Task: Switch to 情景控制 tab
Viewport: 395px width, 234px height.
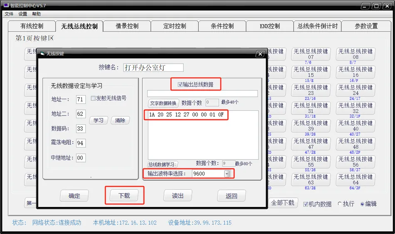Action: tap(127, 26)
